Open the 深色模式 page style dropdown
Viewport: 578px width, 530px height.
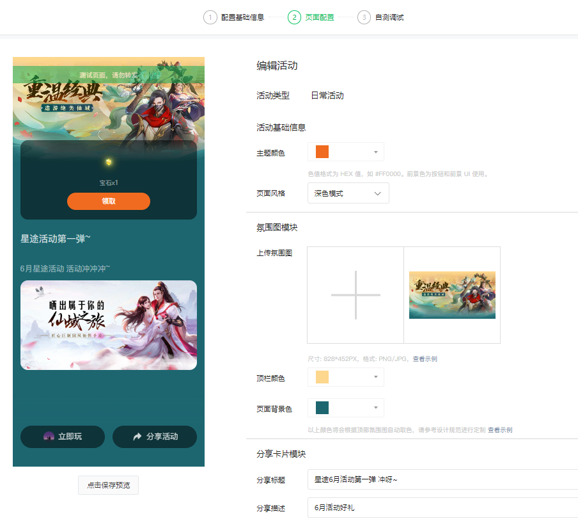coord(348,193)
